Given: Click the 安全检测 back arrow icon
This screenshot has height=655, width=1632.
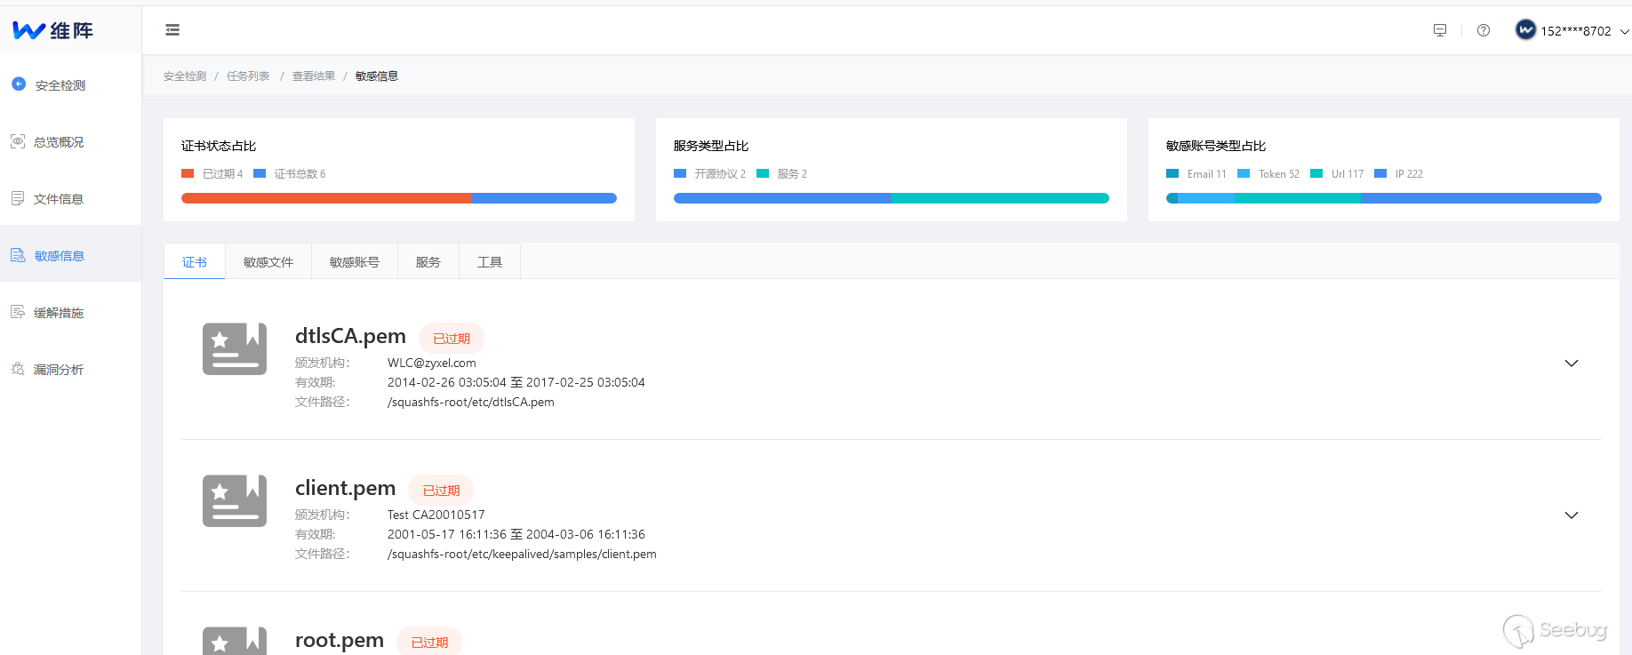Looking at the screenshot, I should coord(19,84).
